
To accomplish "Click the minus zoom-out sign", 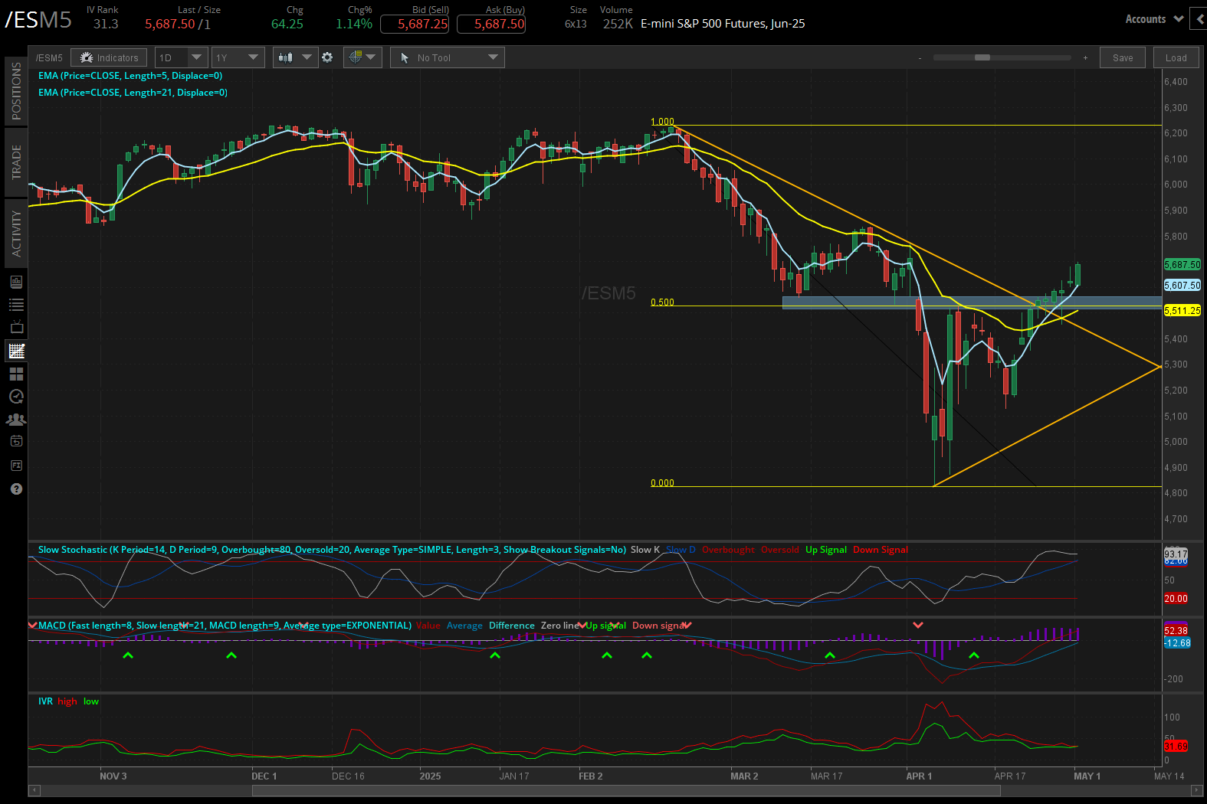I will tap(920, 57).
